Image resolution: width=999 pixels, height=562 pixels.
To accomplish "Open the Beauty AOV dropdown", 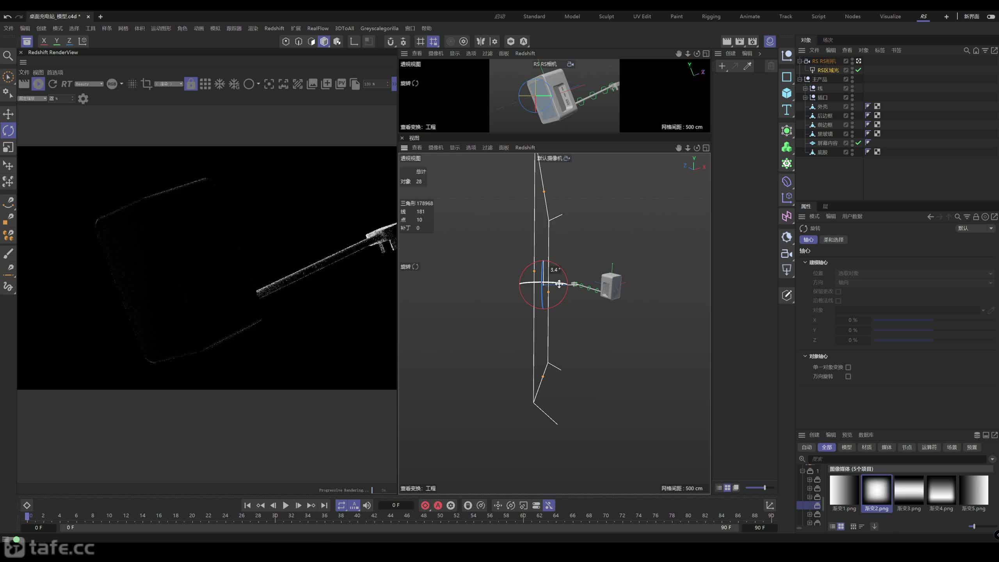I will point(89,84).
